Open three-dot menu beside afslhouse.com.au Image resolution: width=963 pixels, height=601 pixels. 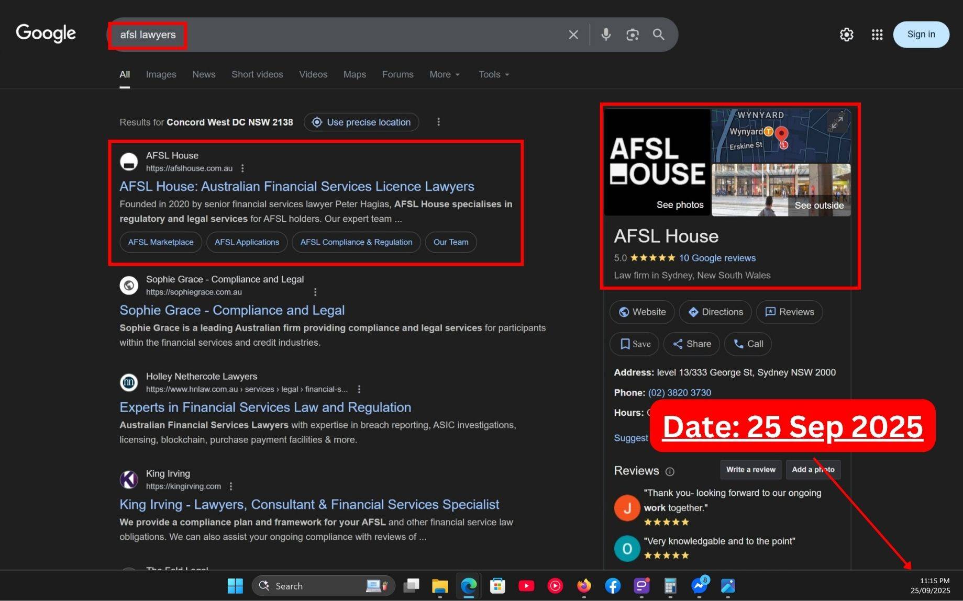point(242,168)
